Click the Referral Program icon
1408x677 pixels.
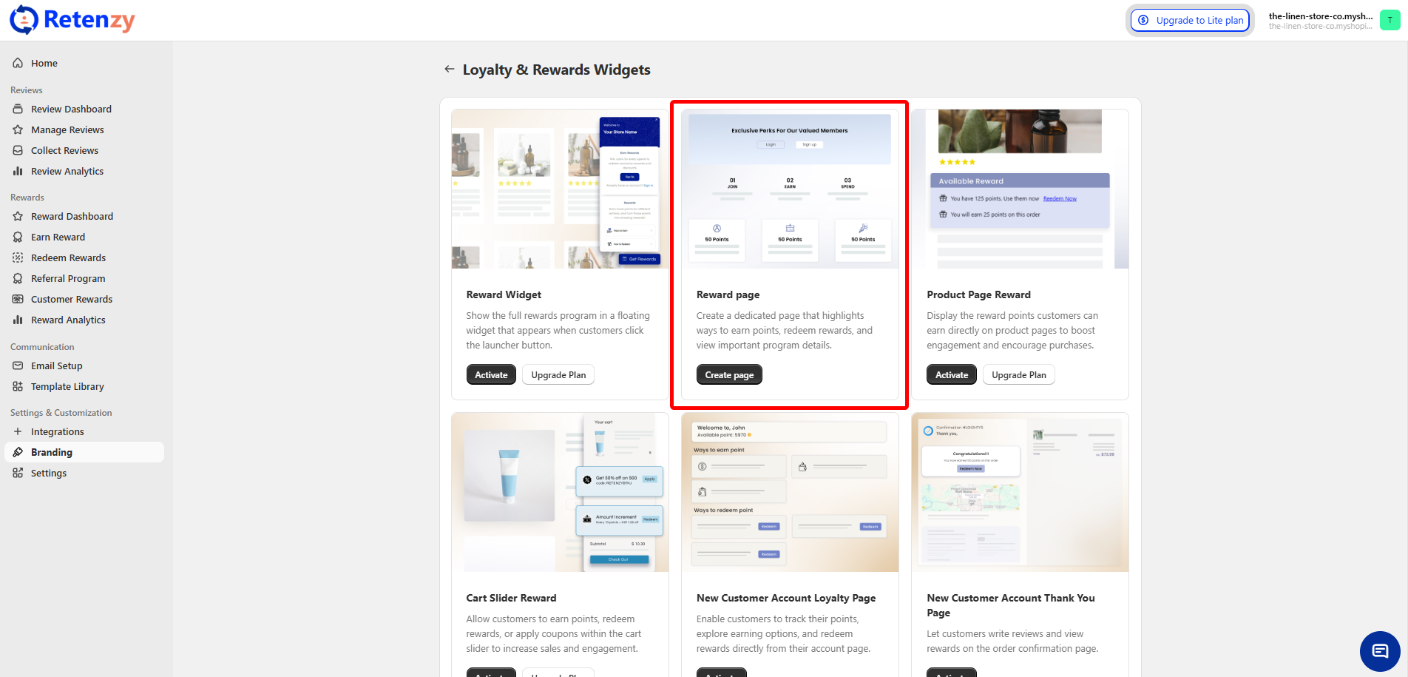[x=18, y=278]
